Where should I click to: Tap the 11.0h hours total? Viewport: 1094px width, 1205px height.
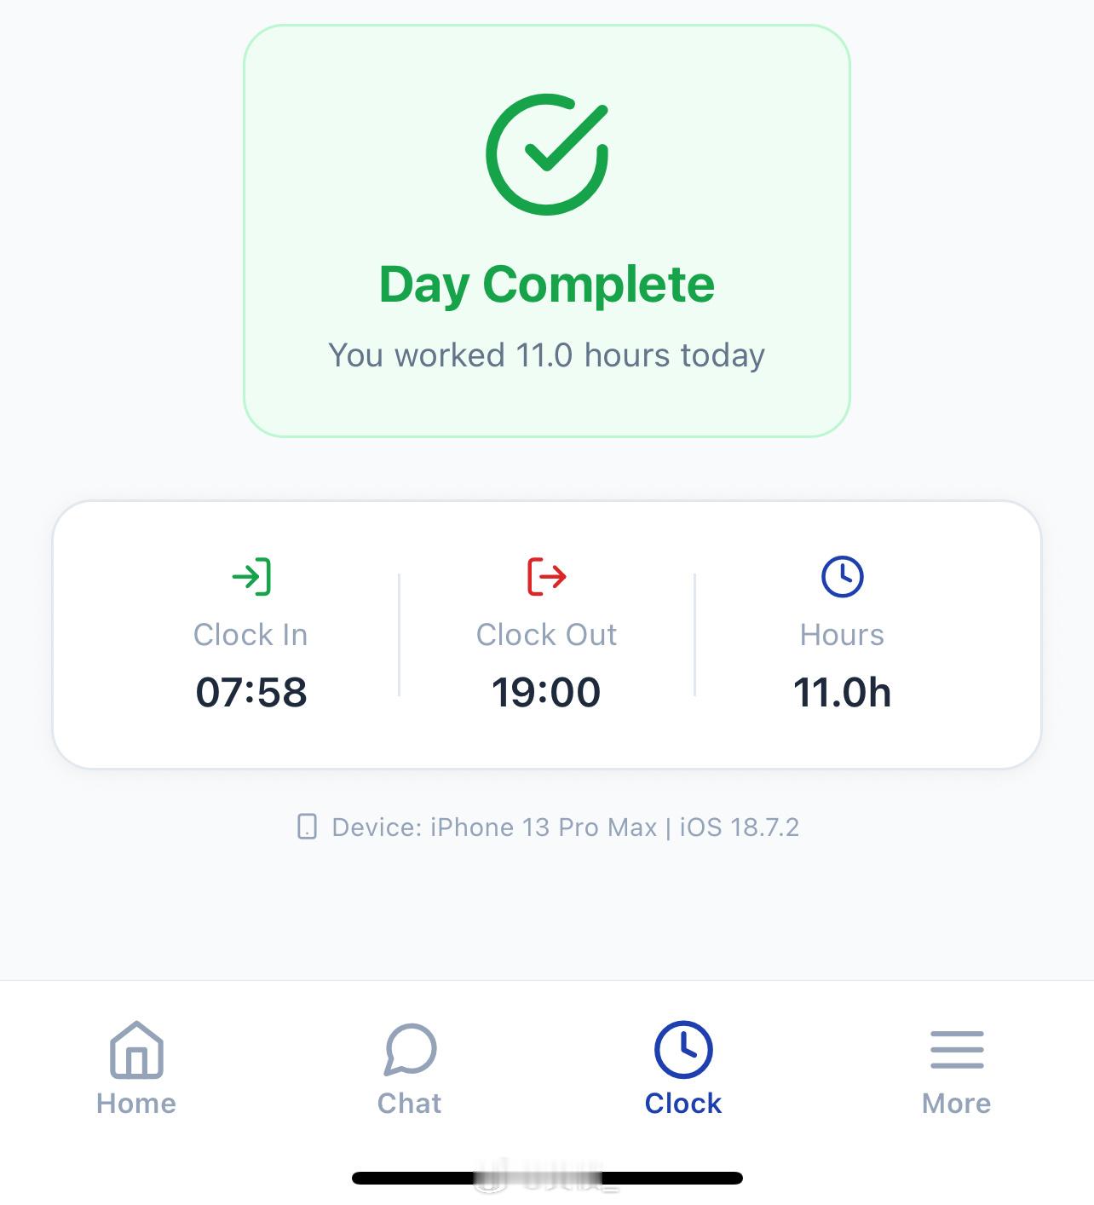(842, 692)
